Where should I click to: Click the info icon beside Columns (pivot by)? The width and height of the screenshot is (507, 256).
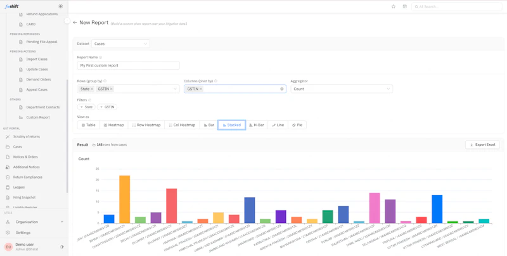click(x=215, y=81)
